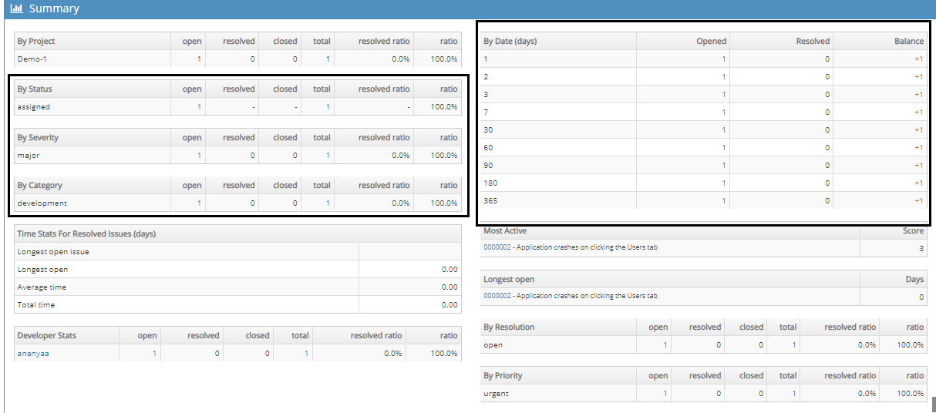This screenshot has width=936, height=413.
Task: Click the By Priority table header
Action: pos(503,375)
